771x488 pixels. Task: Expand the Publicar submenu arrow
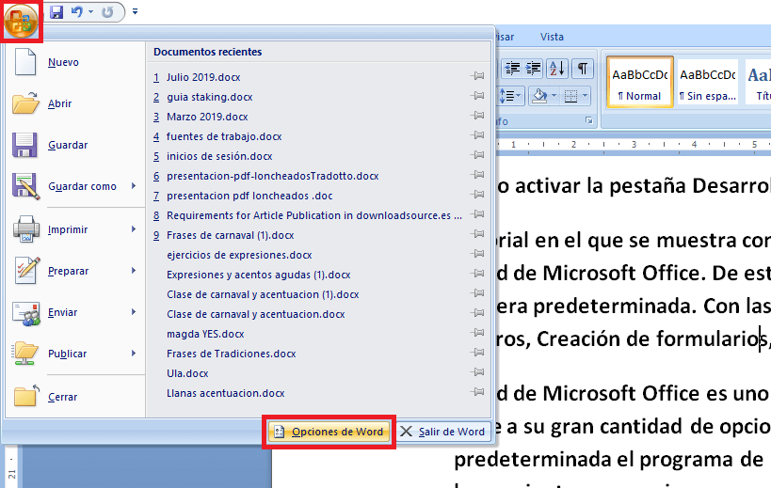(x=134, y=354)
